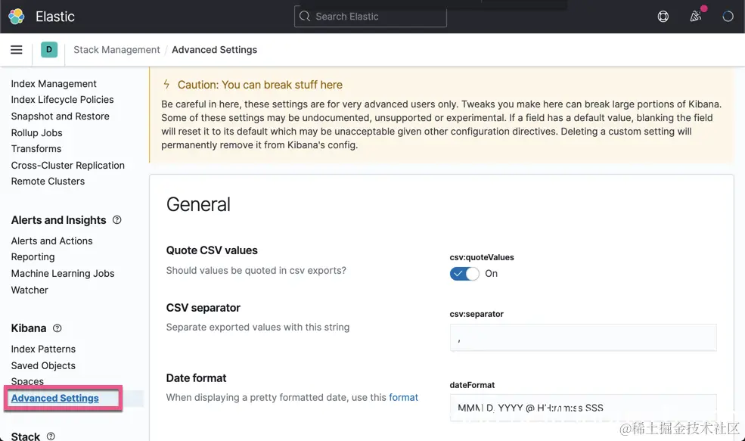Click the Elastic logo icon
The width and height of the screenshot is (745, 441).
(16, 16)
